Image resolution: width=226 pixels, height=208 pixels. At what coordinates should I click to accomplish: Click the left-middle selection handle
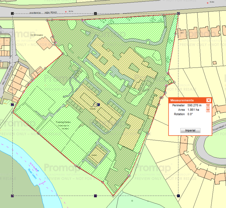(x=12, y=104)
